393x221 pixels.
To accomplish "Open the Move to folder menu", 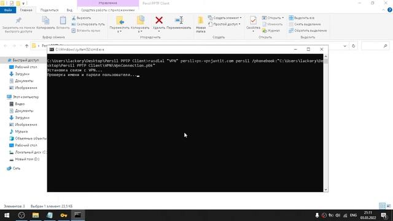I will [120, 25].
